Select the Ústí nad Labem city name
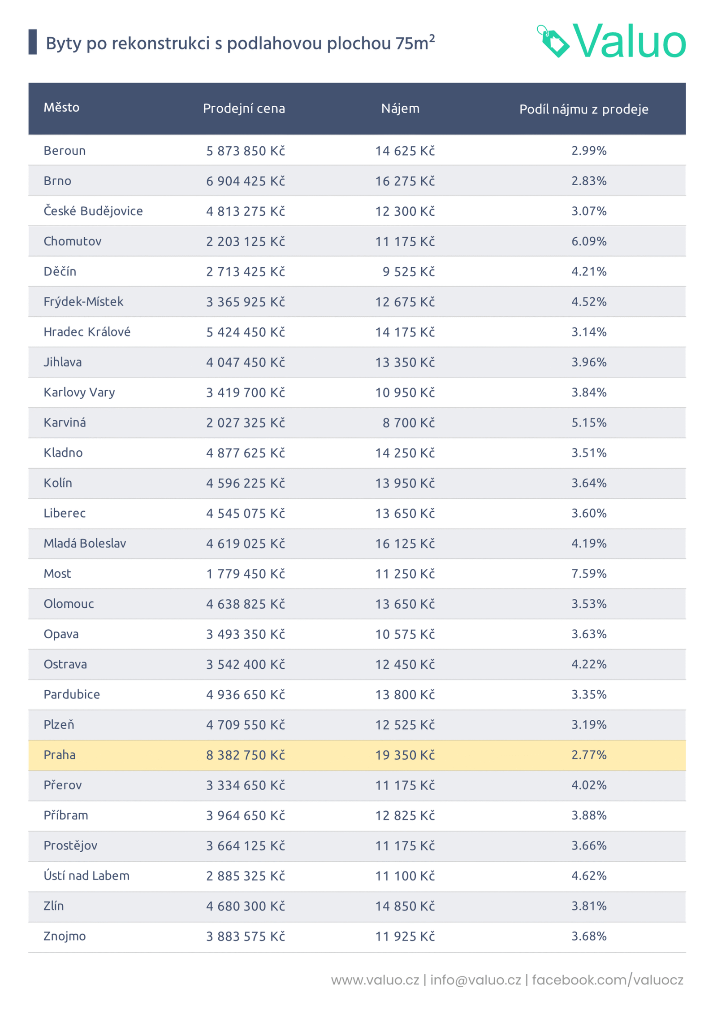The width and height of the screenshot is (717, 1015). (x=86, y=876)
